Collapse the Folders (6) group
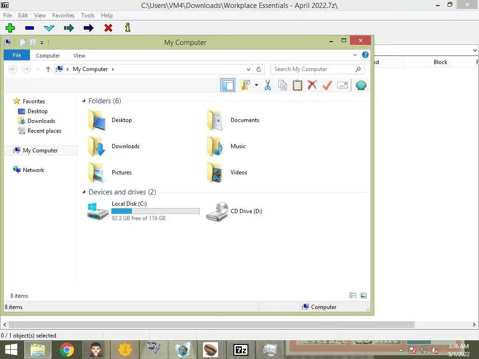 [x=84, y=101]
